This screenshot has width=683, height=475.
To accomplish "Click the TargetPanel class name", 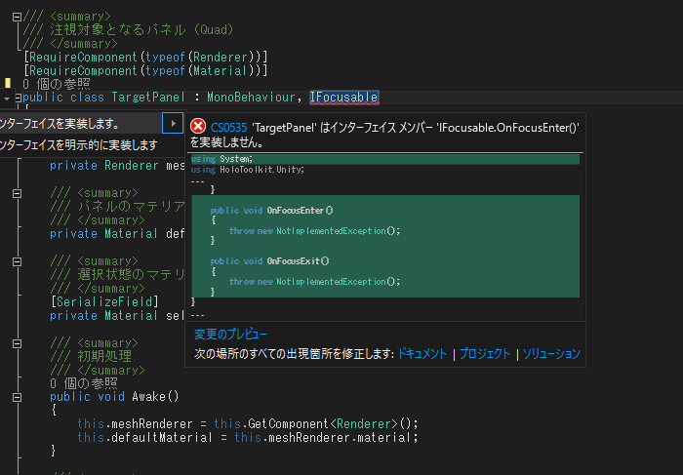I will [x=148, y=98].
